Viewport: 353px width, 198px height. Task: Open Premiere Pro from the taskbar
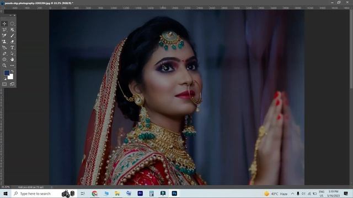pos(140,194)
